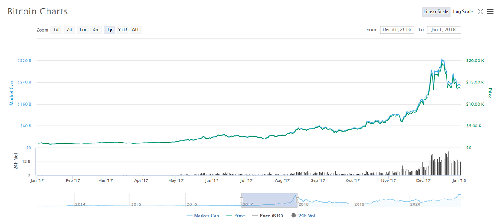Click 2020 in the navigator timeline
The image size is (499, 222).
point(415,204)
